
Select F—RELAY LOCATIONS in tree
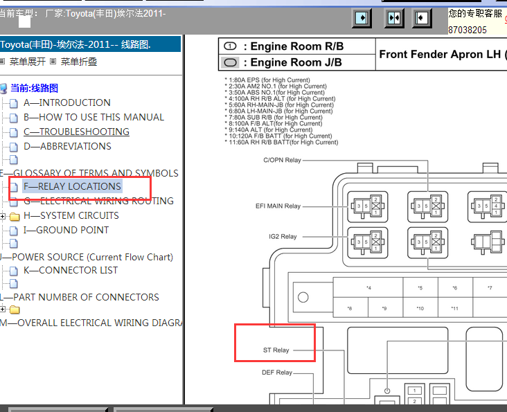pyautogui.click(x=72, y=186)
